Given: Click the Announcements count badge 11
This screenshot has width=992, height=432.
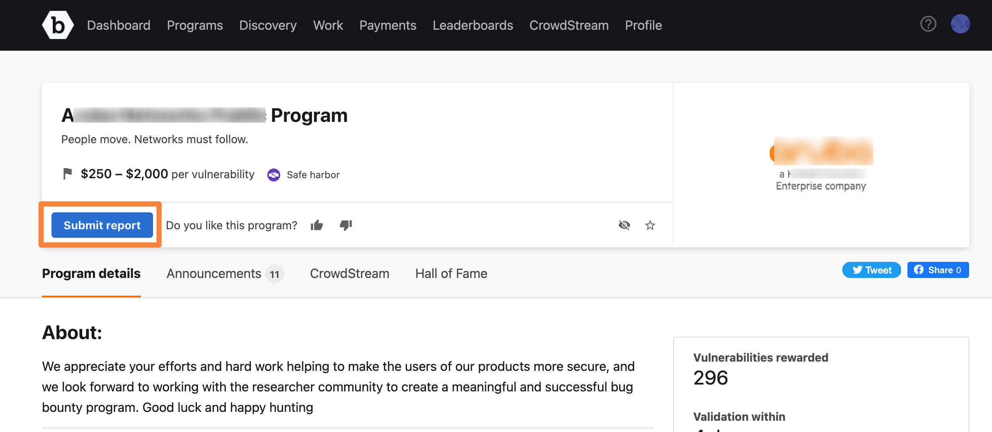Looking at the screenshot, I should [275, 274].
